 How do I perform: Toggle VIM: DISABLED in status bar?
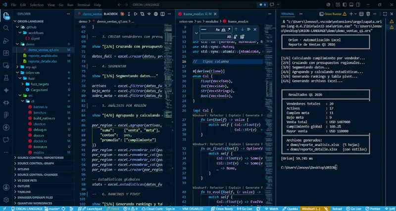(x=193, y=209)
